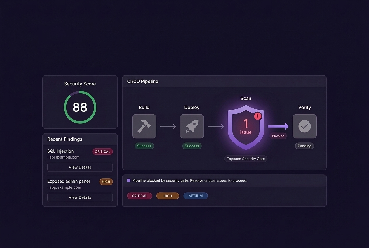Screen dimensions: 369x248
Task: Click the Security Score 88 gauge
Action: [x=80, y=107]
